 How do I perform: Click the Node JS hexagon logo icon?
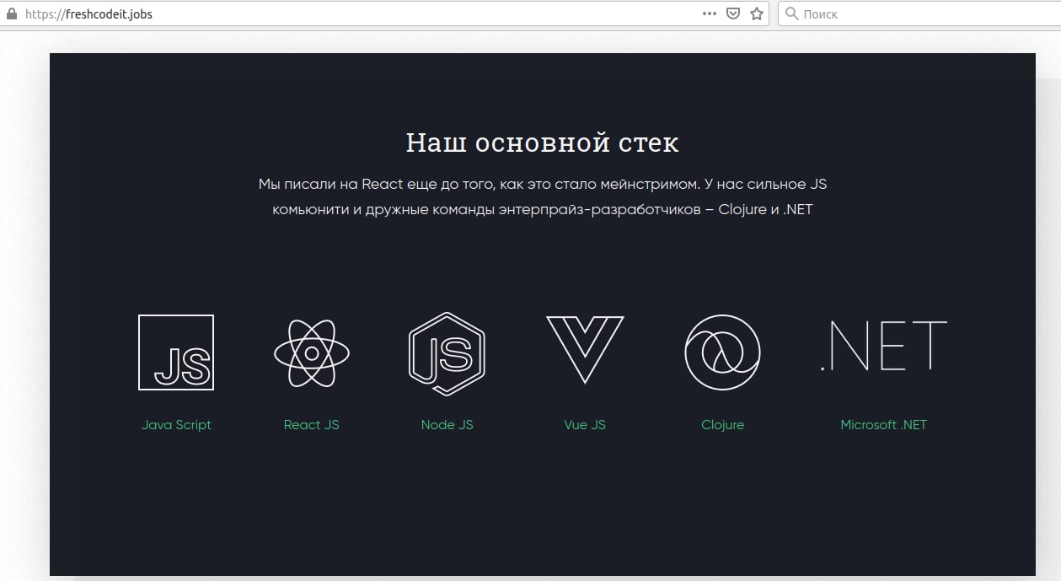click(x=447, y=353)
